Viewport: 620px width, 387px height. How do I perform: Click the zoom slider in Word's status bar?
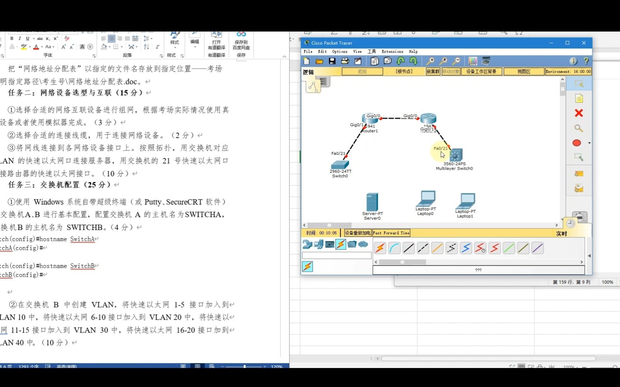pyautogui.click(x=244, y=366)
